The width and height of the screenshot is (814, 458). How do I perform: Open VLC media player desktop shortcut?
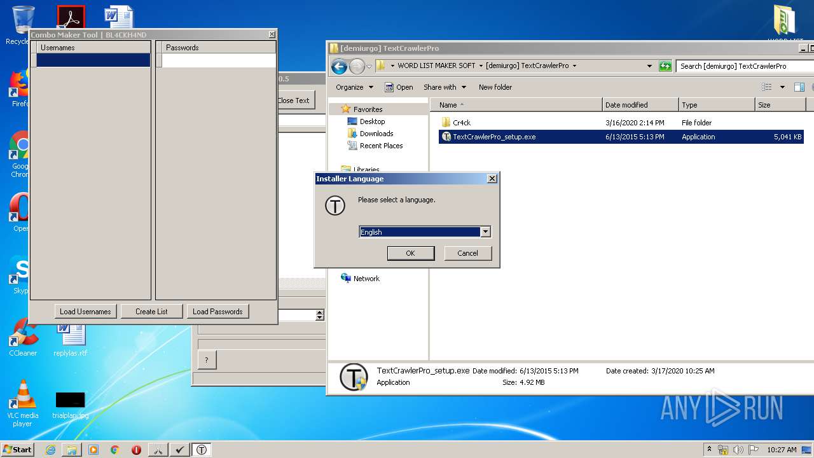click(x=22, y=403)
